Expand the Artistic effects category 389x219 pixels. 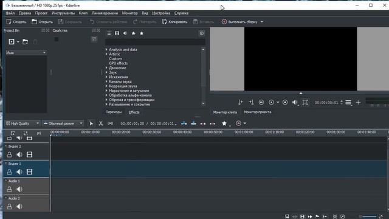pos(106,54)
